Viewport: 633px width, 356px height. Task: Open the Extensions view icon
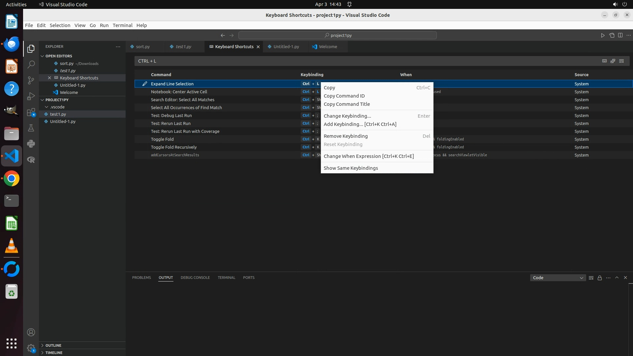(31, 112)
